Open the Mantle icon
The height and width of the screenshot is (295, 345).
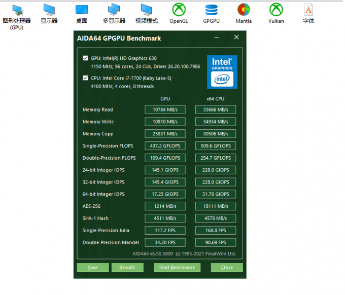coord(244,14)
